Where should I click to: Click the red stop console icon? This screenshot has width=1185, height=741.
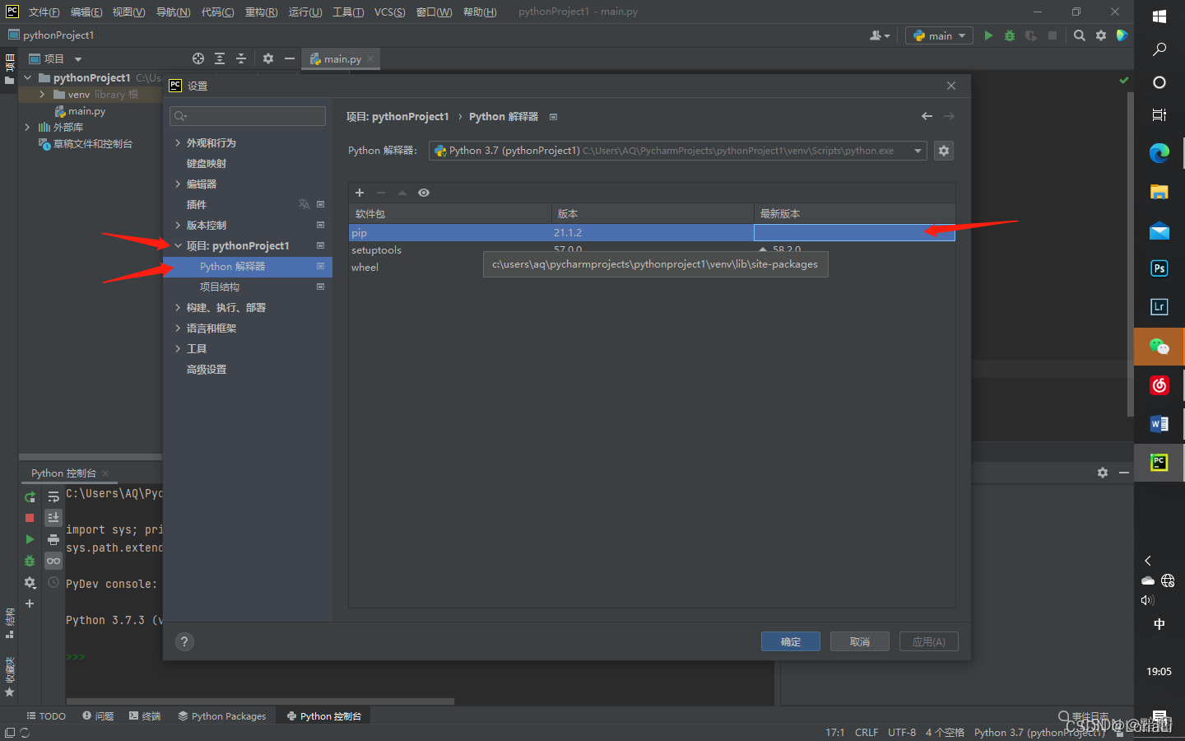pyautogui.click(x=30, y=518)
